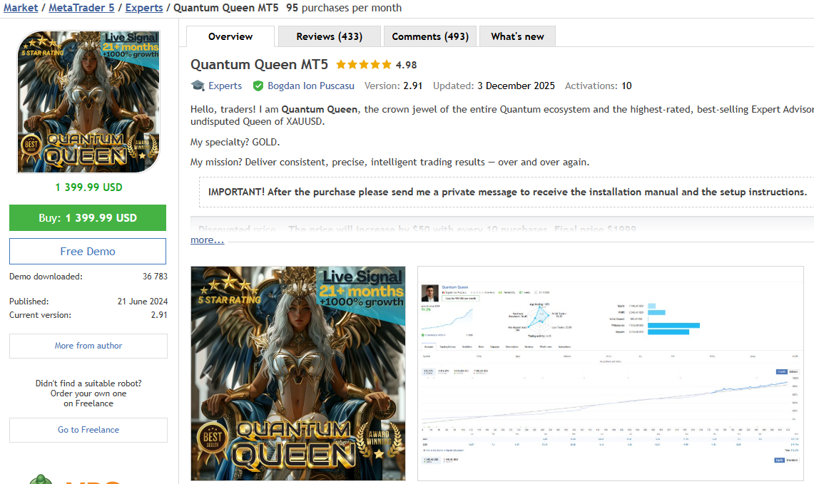The height and width of the screenshot is (484, 814).
Task: Select the Overview tab
Action: 230,36
